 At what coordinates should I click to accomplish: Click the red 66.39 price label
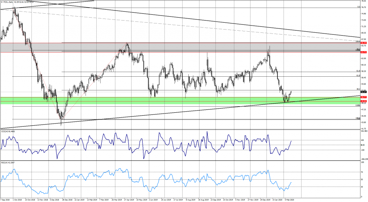click(x=363, y=43)
